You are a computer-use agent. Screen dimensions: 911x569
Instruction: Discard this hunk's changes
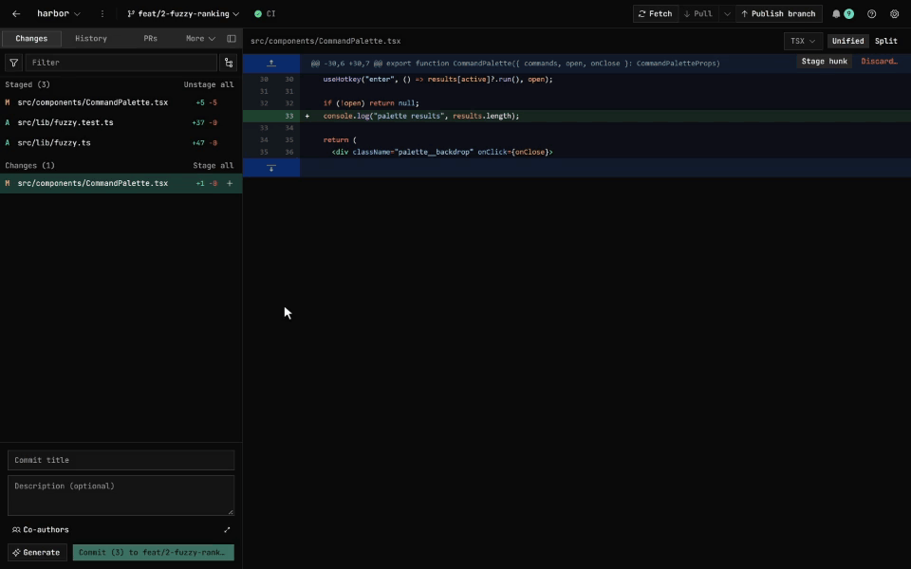click(879, 62)
